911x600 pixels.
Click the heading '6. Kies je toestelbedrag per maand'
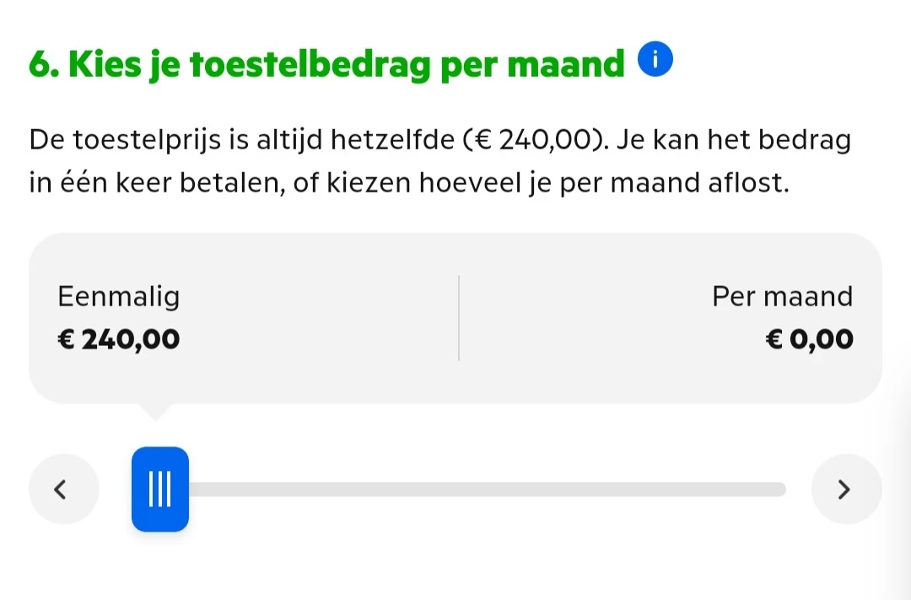[326, 64]
